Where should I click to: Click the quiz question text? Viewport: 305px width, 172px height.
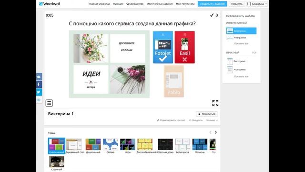pos(132,23)
